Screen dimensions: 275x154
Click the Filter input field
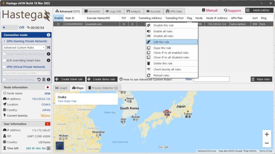coord(212,79)
